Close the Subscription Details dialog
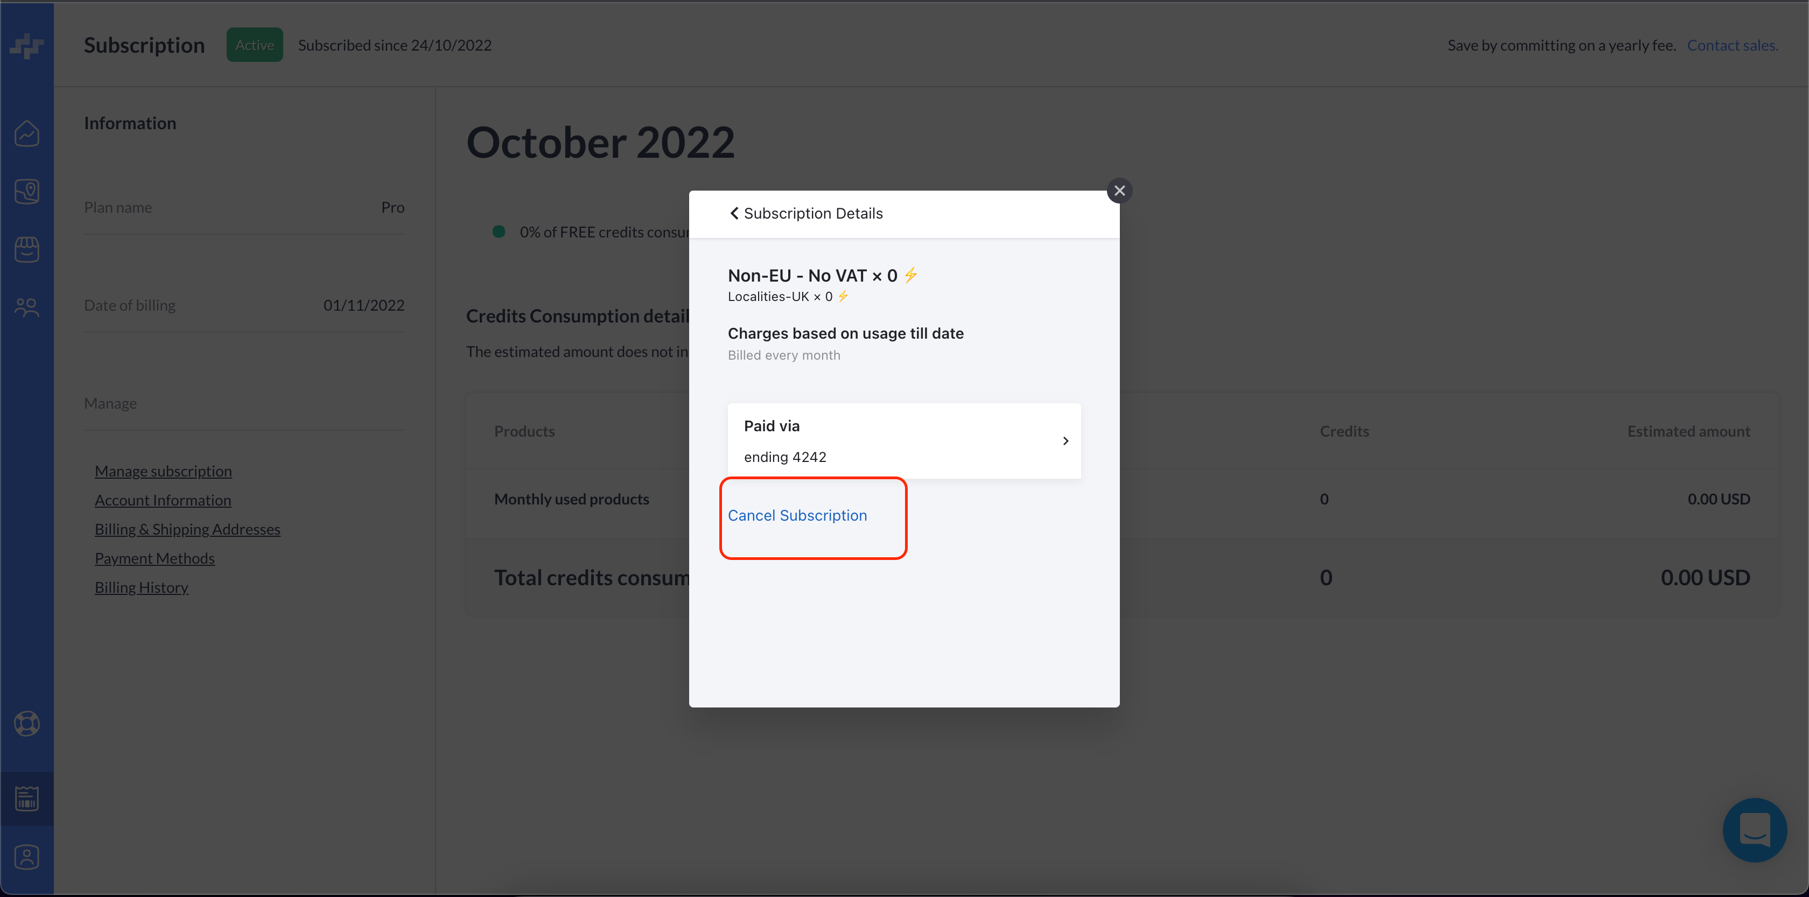Screen dimensions: 1809x897 point(1119,191)
